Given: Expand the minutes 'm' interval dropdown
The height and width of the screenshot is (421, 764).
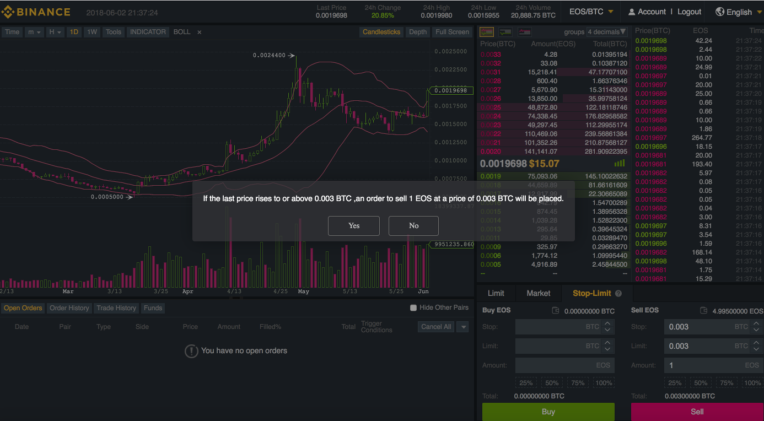Looking at the screenshot, I should (34, 32).
